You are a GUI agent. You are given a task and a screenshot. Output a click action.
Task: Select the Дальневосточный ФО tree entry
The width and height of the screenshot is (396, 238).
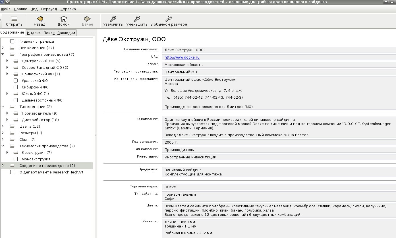pos(42,100)
